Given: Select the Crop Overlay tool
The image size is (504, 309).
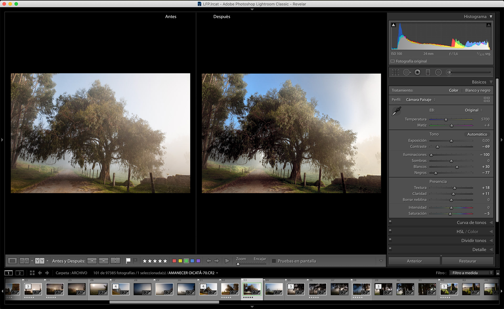Looking at the screenshot, I should pos(395,72).
